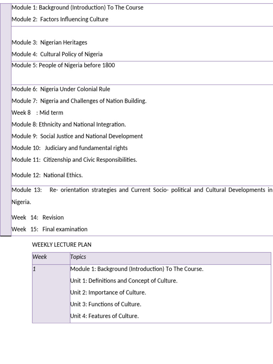Select 'Module 6: Nigeria Under Colonial Rule' text
Screen dimensions: 273x364
point(61,89)
